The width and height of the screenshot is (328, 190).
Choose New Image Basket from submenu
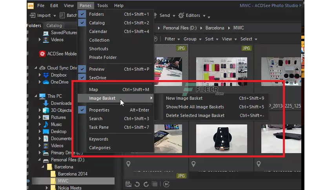[216, 98]
